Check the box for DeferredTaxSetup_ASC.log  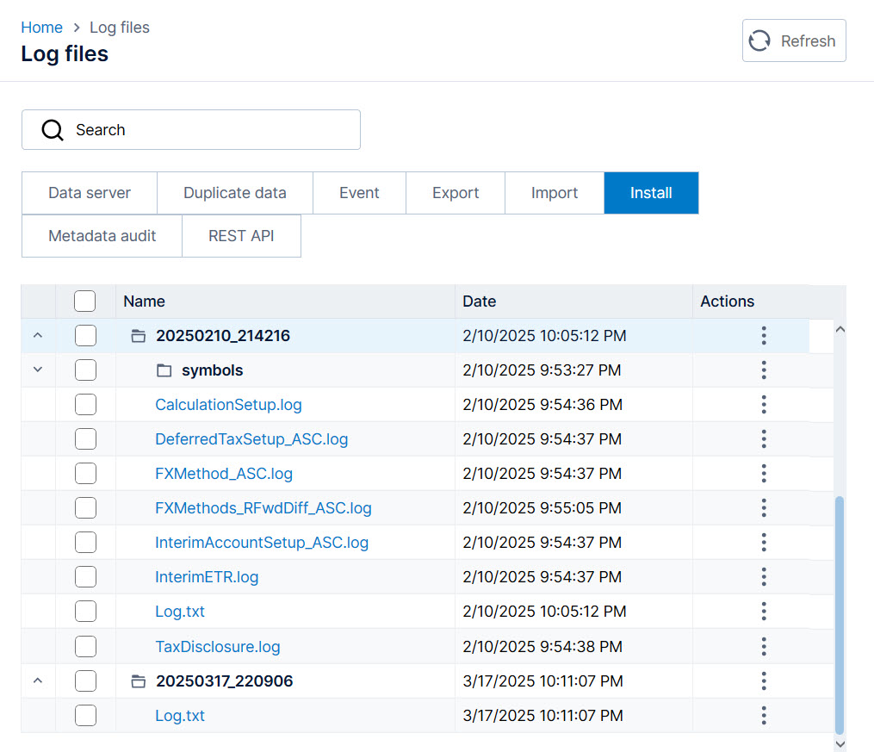tap(85, 439)
